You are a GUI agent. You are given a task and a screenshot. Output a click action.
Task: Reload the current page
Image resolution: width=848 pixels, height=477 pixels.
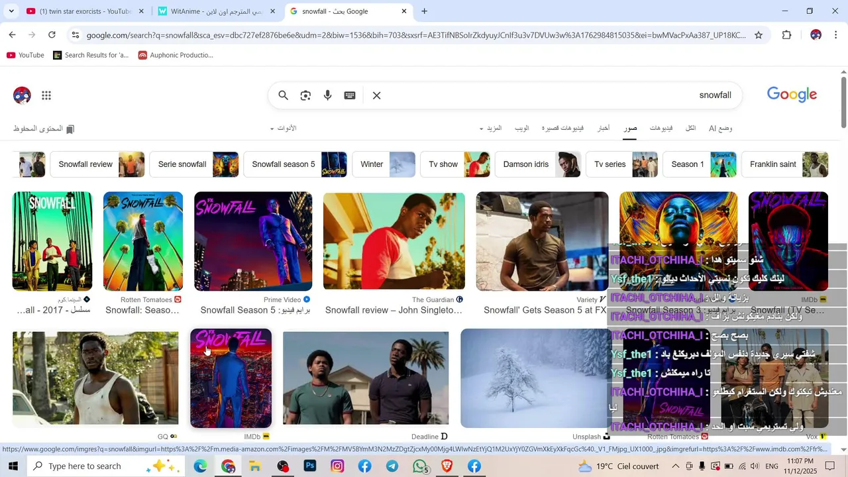coord(52,34)
